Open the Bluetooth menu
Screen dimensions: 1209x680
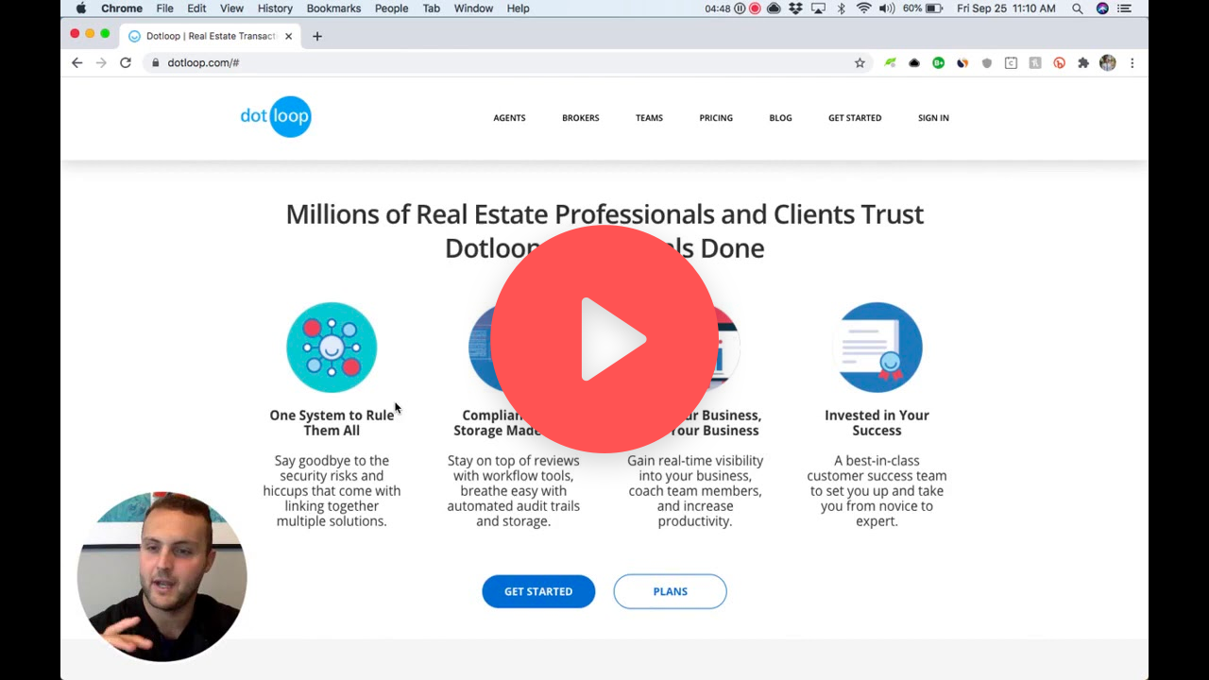coord(841,8)
